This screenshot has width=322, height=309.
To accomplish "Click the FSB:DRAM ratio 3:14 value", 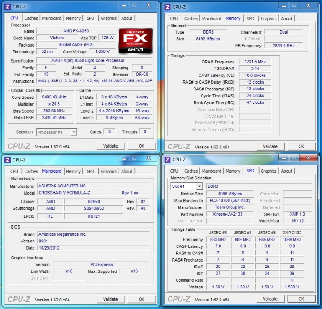I will point(255,68).
